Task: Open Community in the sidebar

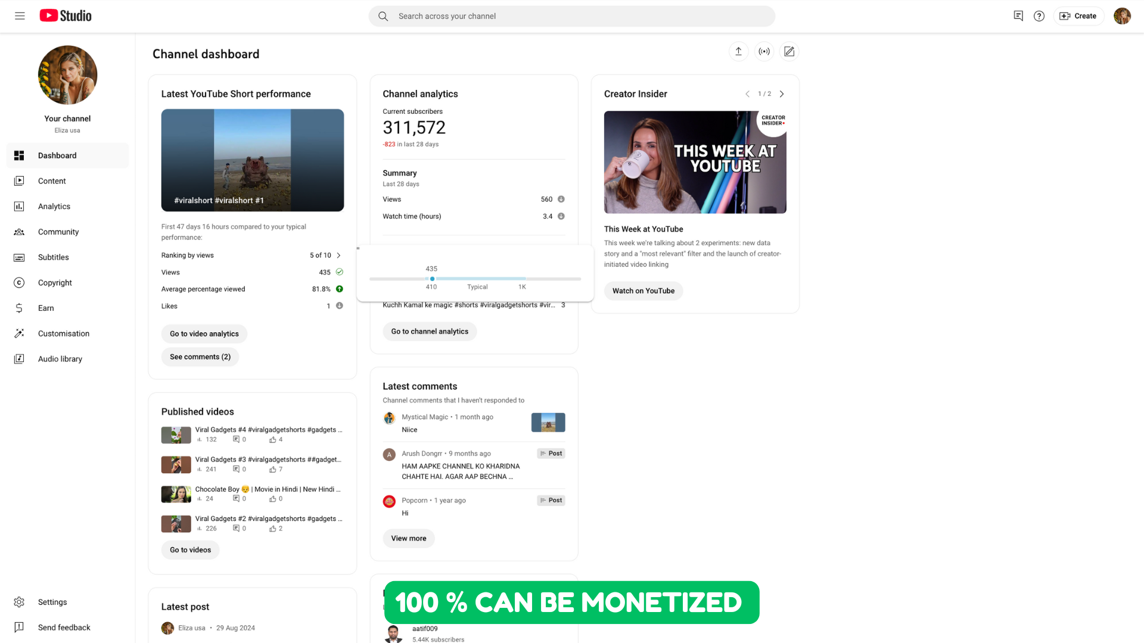Action: click(x=67, y=232)
